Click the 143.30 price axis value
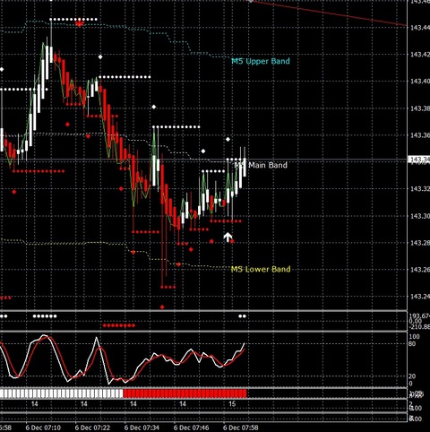430x432 pixels. [420, 216]
